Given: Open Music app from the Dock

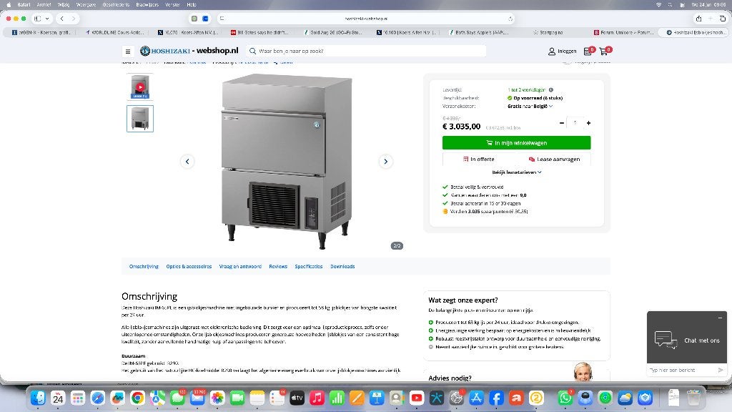Looking at the screenshot, I should (x=317, y=398).
